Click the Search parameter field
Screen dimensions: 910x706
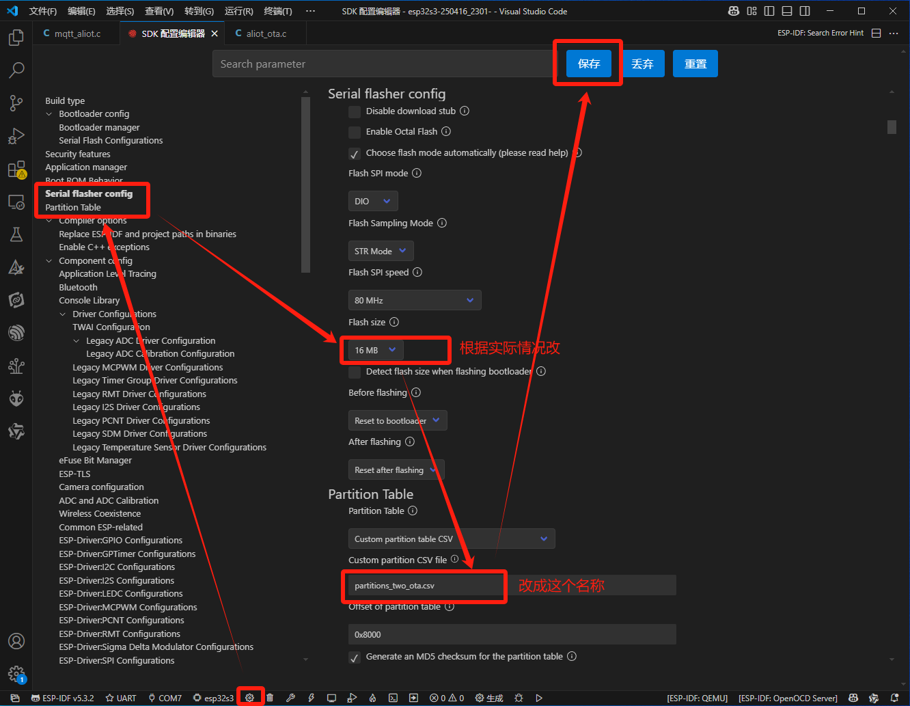(385, 64)
